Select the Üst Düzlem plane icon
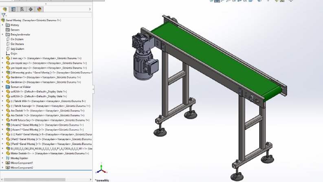 click(8, 44)
